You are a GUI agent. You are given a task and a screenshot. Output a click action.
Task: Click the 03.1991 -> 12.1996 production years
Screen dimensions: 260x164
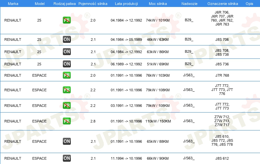[126, 106]
